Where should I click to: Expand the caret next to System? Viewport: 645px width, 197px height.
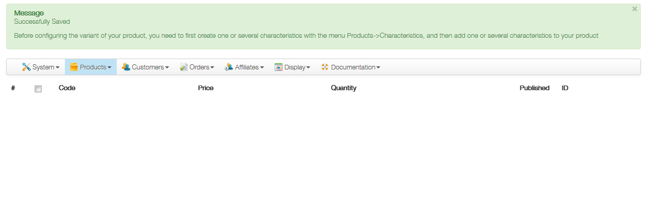tap(57, 67)
